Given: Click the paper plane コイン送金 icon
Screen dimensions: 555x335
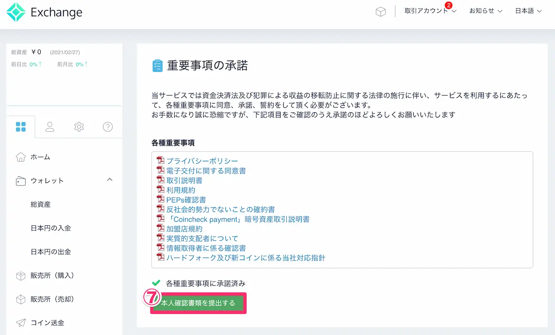Looking at the screenshot, I should [20, 323].
